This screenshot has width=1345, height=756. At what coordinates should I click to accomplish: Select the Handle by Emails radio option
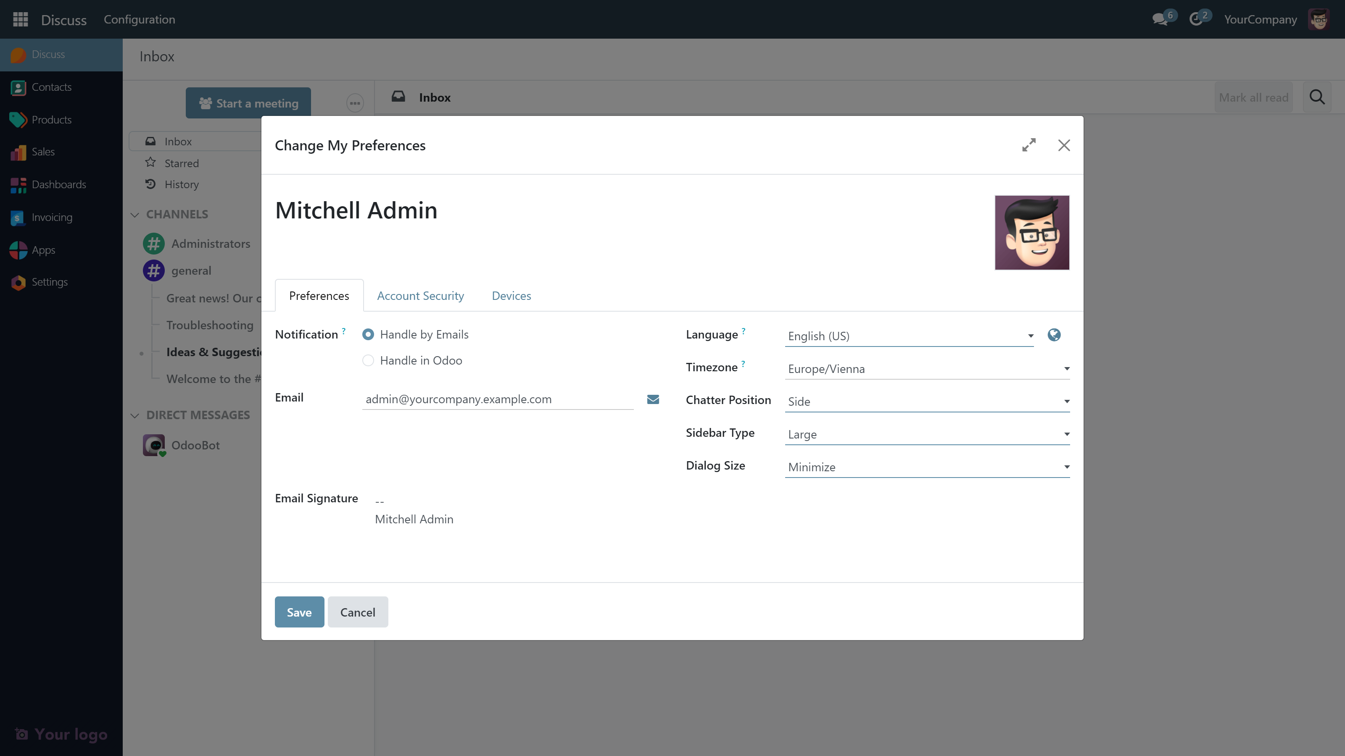click(x=368, y=334)
